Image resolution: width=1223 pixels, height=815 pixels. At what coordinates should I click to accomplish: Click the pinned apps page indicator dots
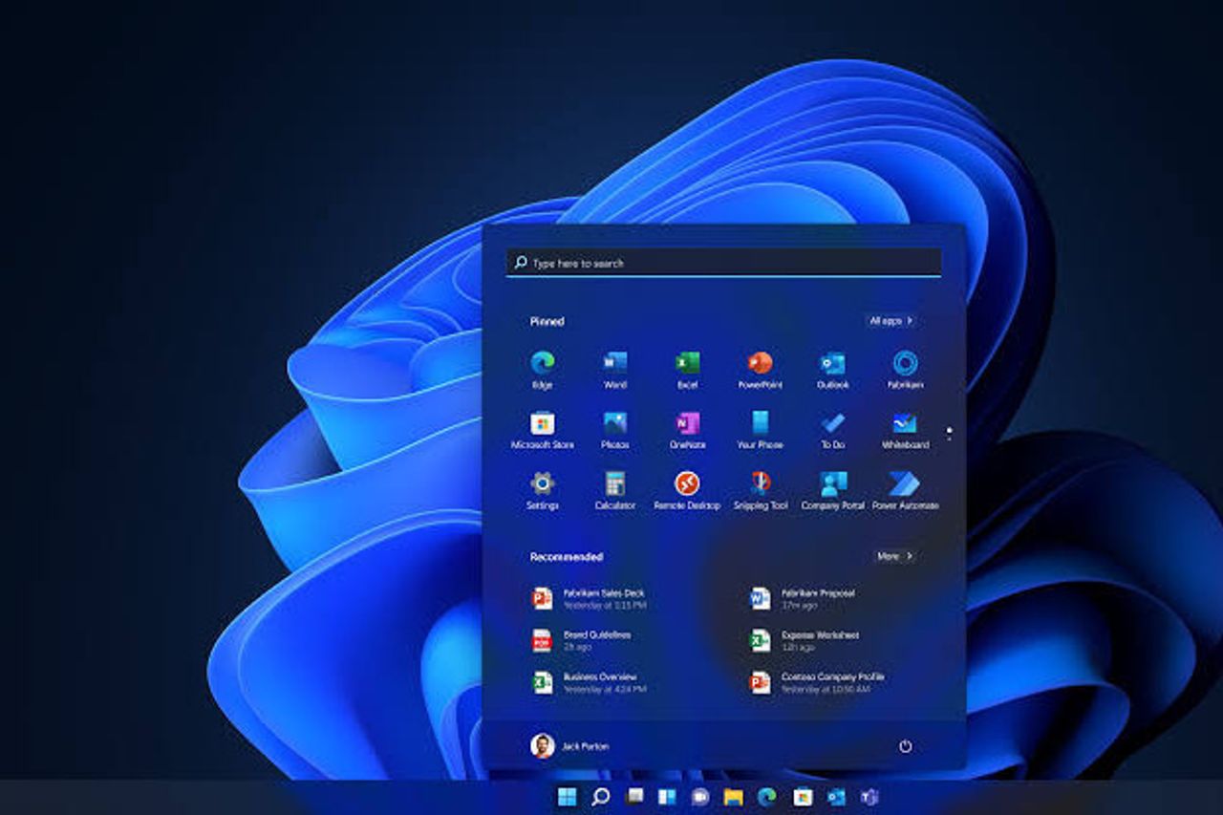949,433
